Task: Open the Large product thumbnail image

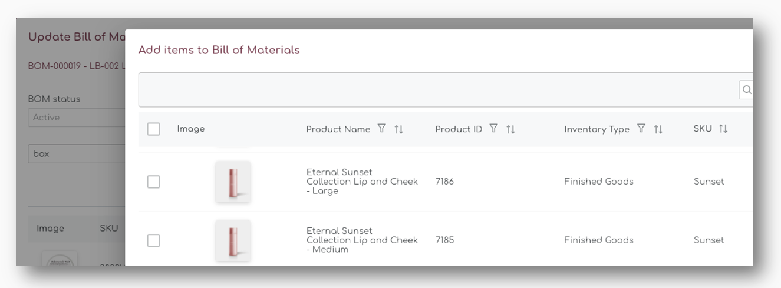Action: 233,182
